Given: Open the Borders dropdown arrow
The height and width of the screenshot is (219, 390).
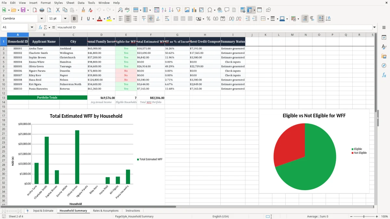Looking at the screenshot, I should click(x=269, y=19).
